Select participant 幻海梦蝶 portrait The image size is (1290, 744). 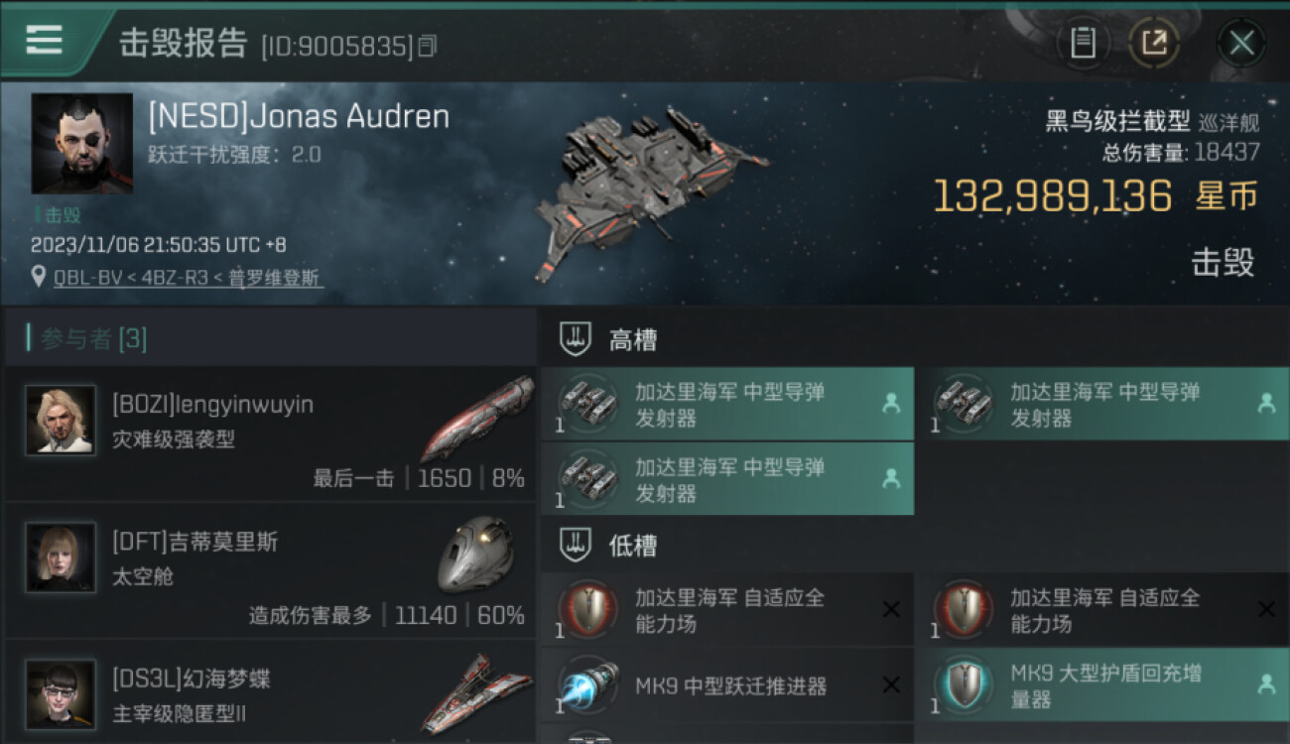[x=61, y=694]
